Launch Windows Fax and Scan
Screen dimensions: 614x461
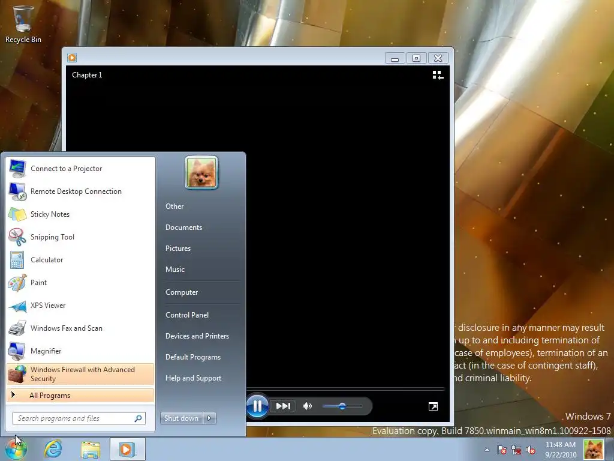click(x=80, y=328)
